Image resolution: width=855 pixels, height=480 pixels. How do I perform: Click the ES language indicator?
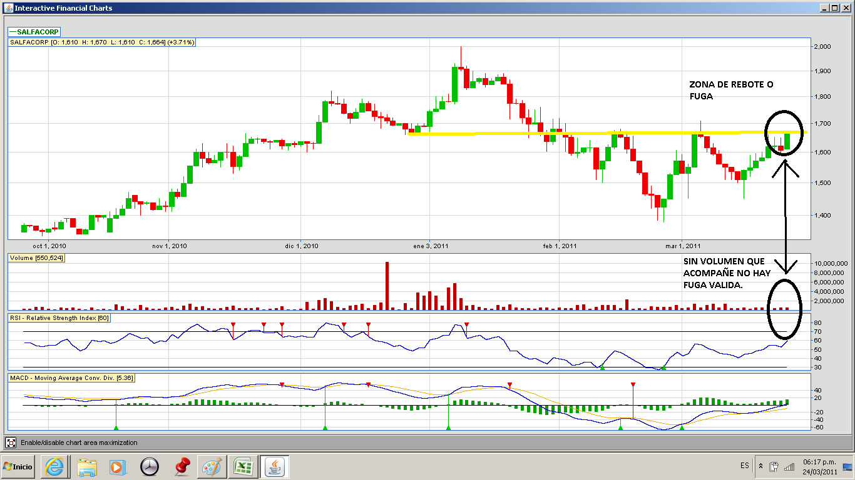pos(744,466)
